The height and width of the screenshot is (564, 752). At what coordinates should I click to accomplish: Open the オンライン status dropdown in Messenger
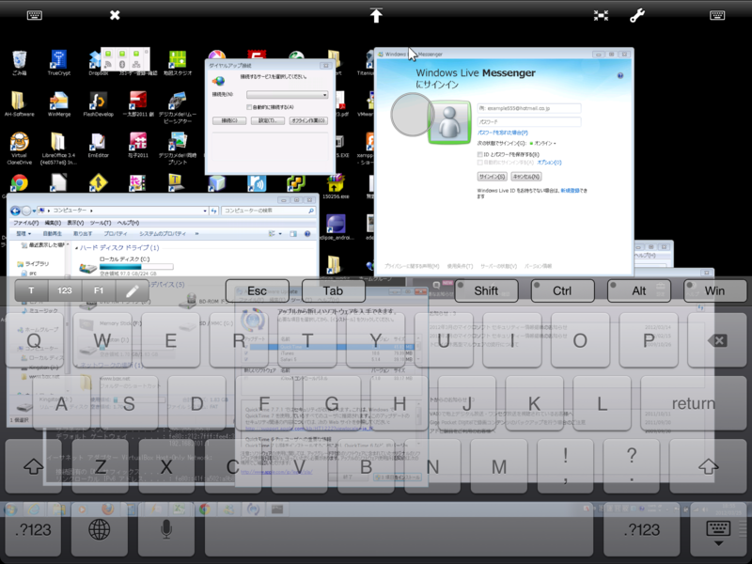coord(543,144)
